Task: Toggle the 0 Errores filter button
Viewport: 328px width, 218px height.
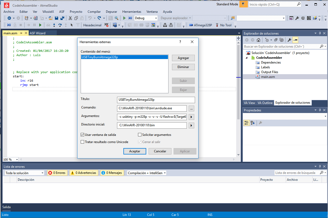Action: pos(57,173)
